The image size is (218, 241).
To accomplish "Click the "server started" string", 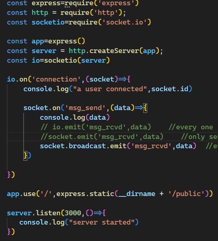I will [102, 223].
